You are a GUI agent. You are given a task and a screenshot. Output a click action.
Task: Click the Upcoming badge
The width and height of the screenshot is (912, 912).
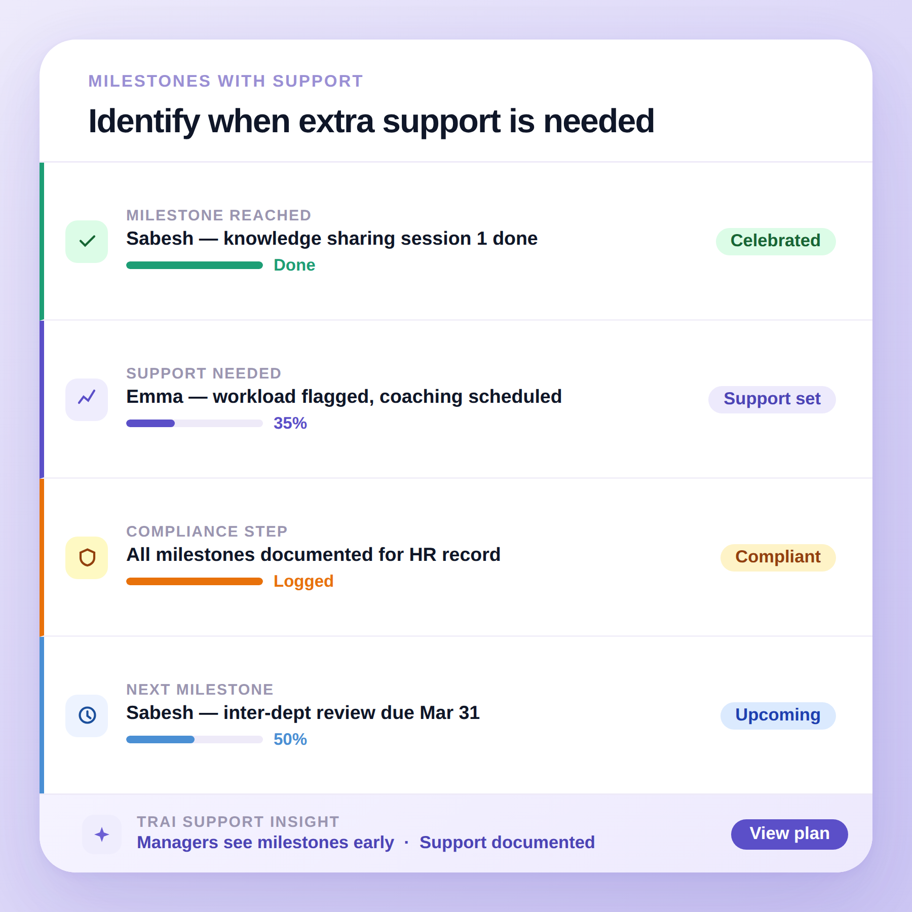777,715
